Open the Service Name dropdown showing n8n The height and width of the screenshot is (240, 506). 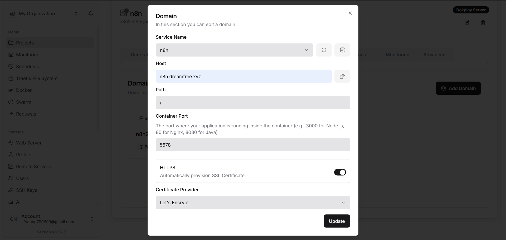point(234,50)
